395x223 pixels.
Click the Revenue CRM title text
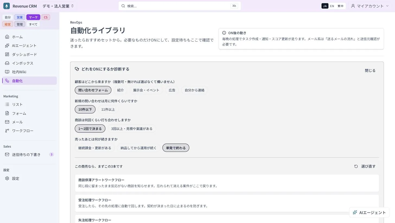25,6
